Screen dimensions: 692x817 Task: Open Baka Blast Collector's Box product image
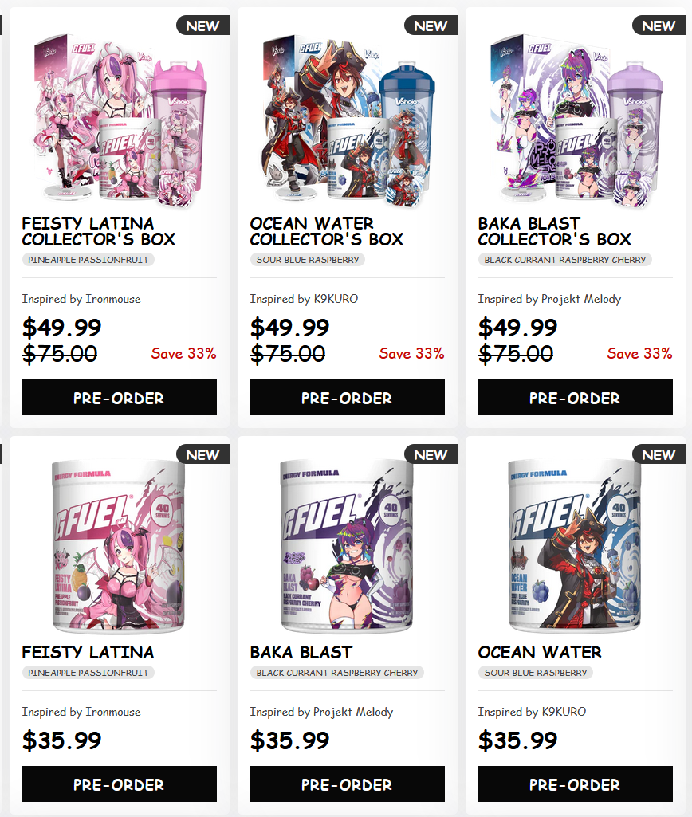click(x=576, y=120)
